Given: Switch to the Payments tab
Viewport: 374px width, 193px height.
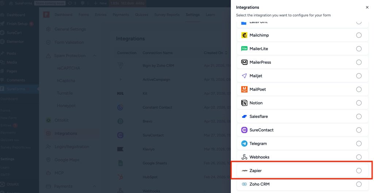Looking at the screenshot, I should (121, 15).
